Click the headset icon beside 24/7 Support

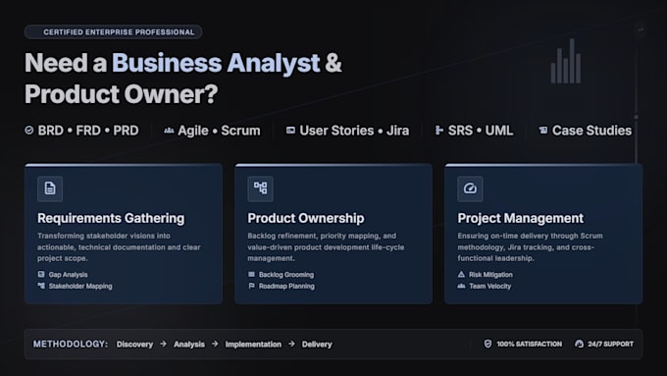tap(579, 344)
